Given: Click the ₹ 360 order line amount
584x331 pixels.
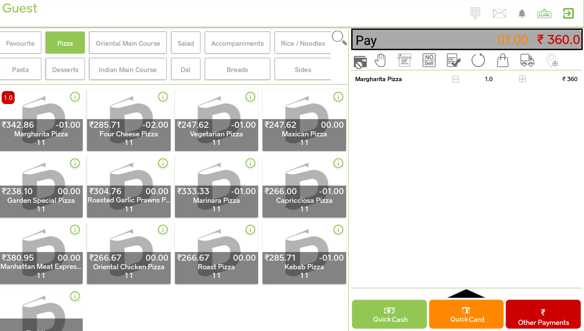Looking at the screenshot, I should (570, 79).
